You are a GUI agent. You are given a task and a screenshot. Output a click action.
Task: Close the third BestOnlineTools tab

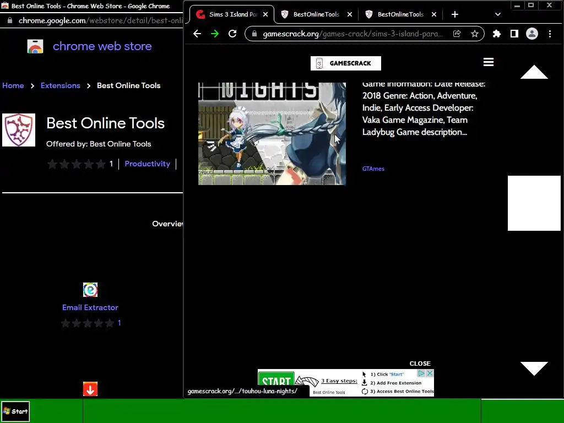coord(434,14)
